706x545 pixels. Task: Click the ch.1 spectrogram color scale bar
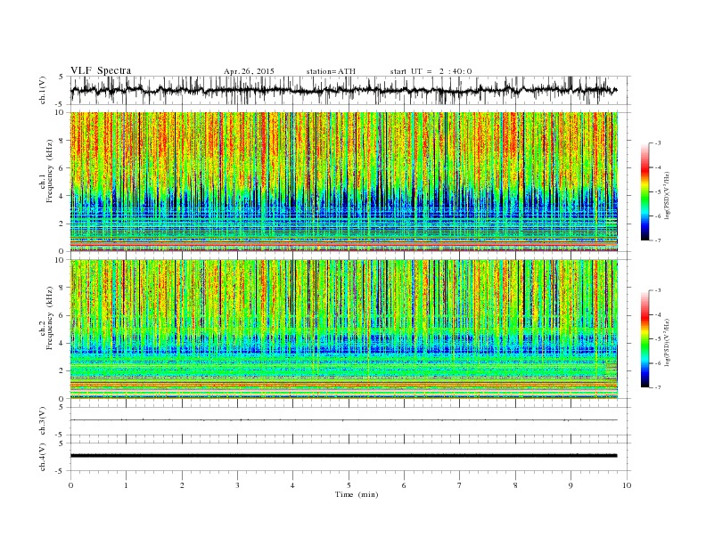[x=645, y=191]
